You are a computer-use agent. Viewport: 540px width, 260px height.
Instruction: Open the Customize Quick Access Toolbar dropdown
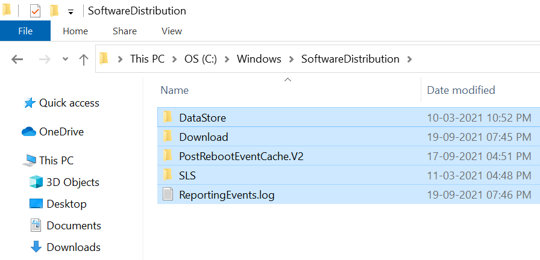71,12
